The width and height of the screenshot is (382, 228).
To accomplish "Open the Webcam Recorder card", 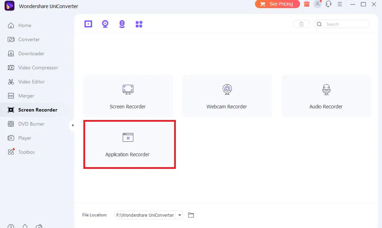I will (x=227, y=96).
